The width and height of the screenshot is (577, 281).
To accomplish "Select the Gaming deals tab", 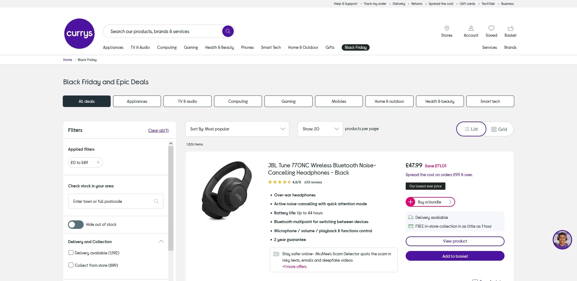I will coord(288,101).
